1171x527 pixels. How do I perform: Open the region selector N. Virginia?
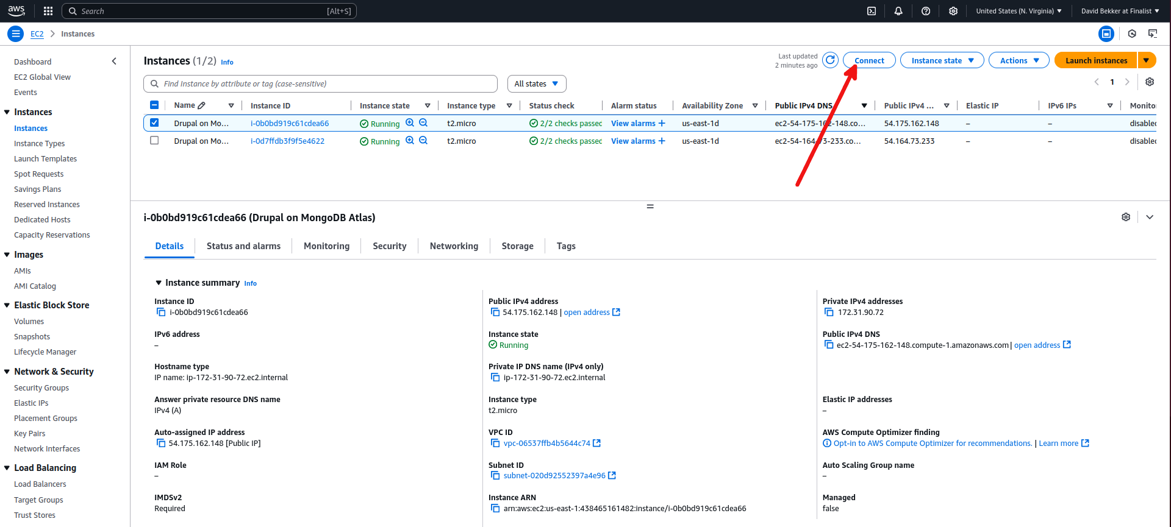coord(1019,11)
